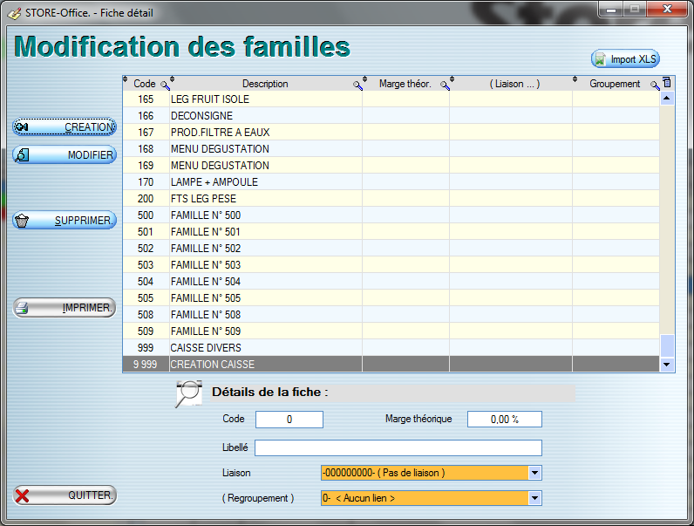Click the Marge théorique input field

(504, 420)
